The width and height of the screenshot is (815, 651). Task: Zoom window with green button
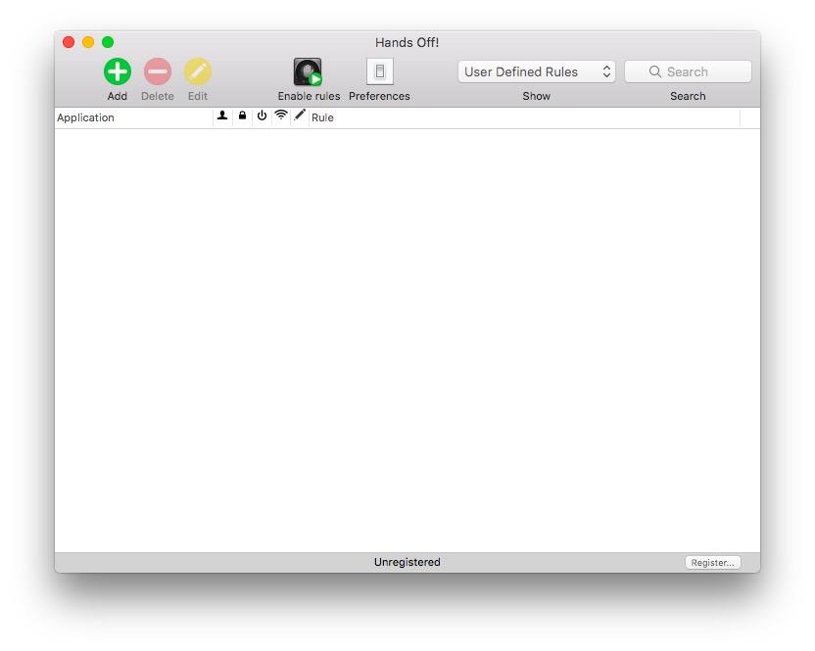[x=108, y=42]
